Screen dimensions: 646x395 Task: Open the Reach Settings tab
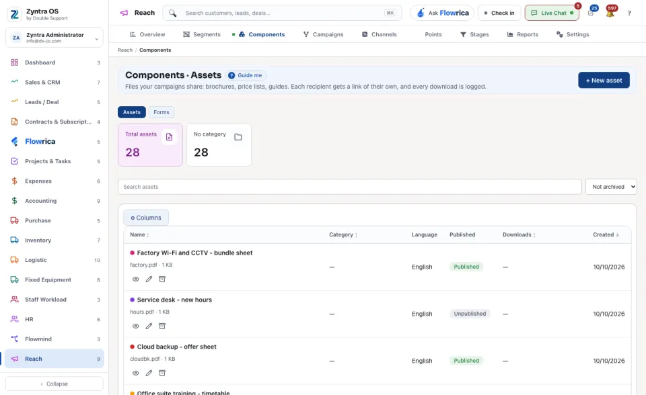[x=573, y=34]
